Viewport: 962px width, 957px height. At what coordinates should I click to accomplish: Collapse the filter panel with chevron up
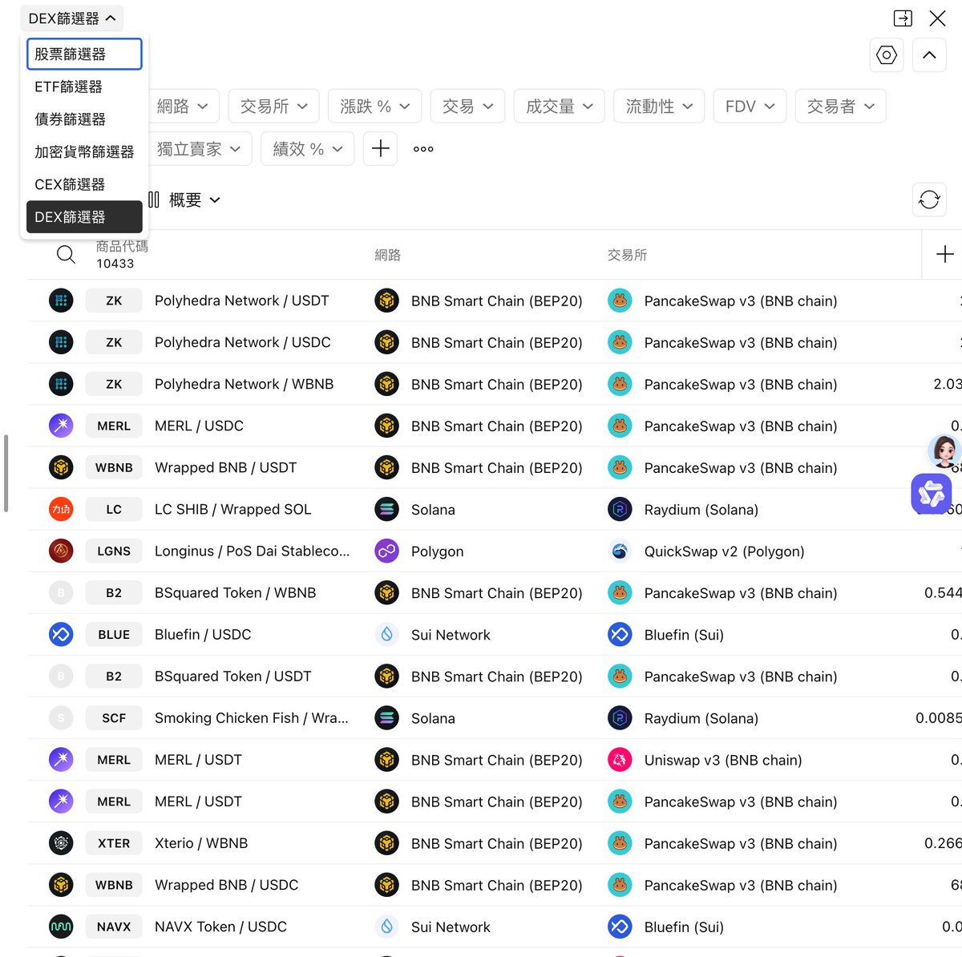(929, 55)
